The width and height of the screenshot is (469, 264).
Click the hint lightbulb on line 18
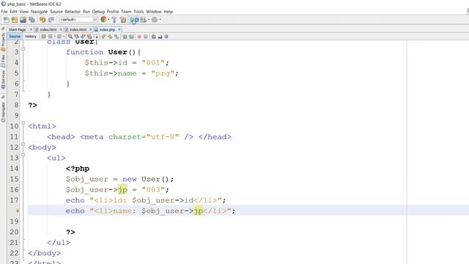(18, 210)
